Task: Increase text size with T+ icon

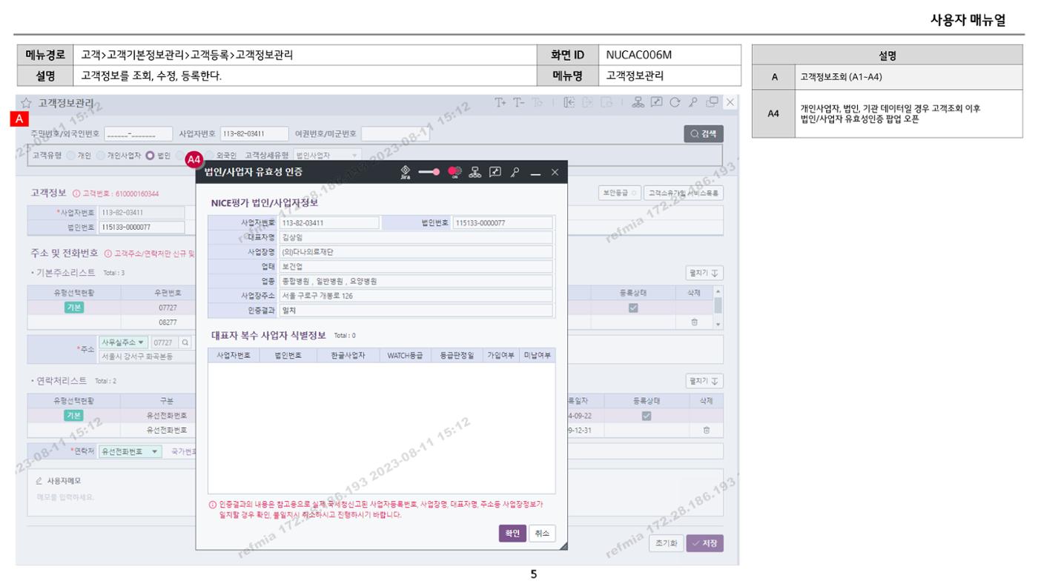Action: point(502,102)
